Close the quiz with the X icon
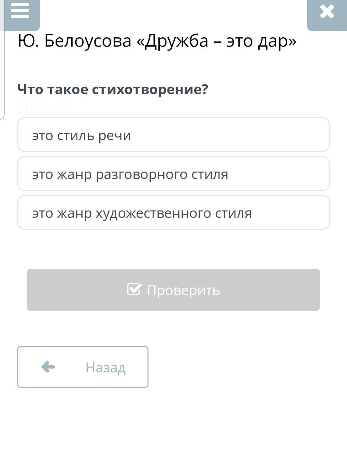This screenshot has height=472, width=347. point(327,12)
